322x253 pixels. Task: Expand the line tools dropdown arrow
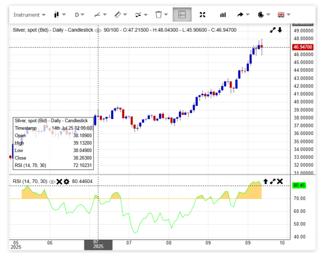point(105,14)
